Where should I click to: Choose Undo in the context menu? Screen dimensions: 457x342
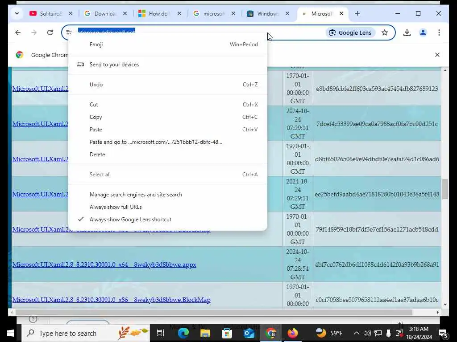click(x=168, y=85)
